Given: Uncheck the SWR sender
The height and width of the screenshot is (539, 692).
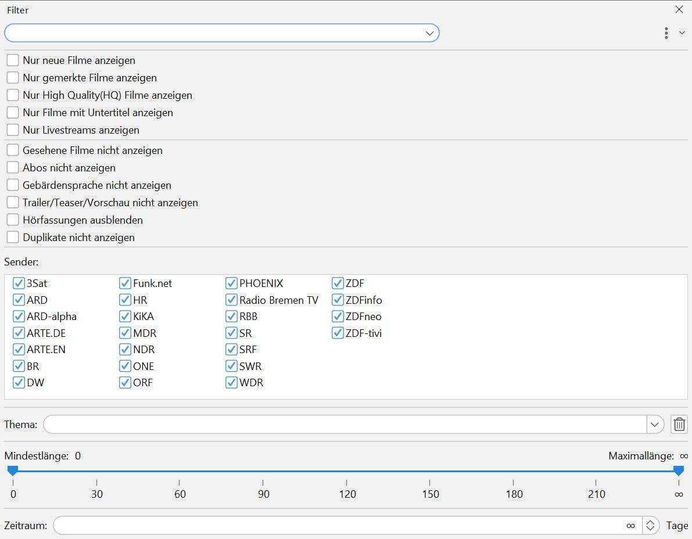Looking at the screenshot, I should click(231, 366).
